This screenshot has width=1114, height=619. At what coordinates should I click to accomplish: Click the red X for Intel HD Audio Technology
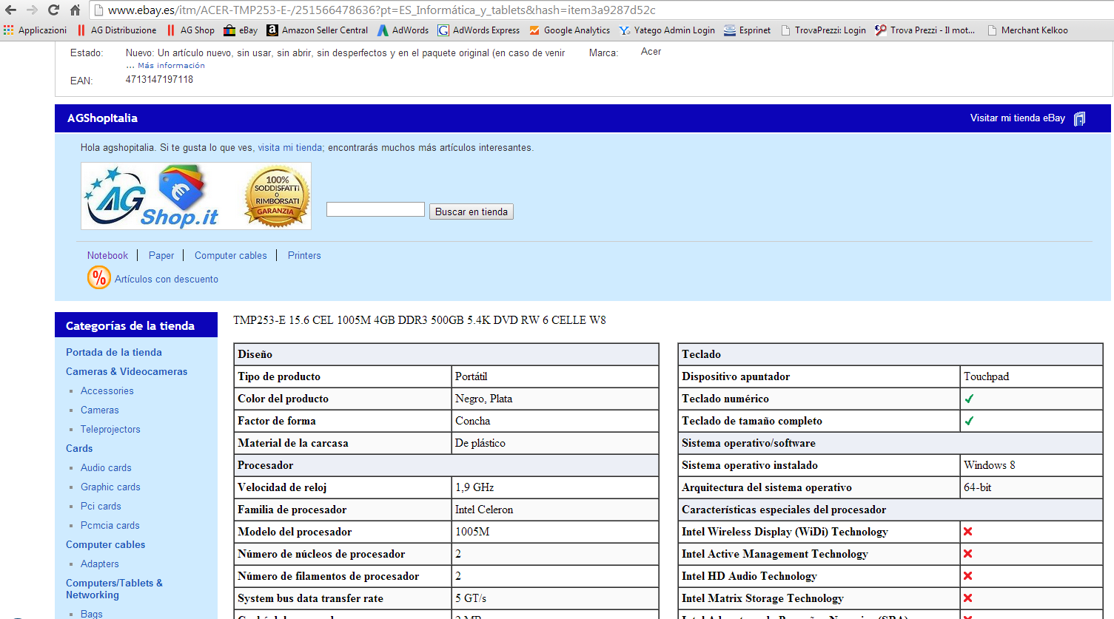coord(967,576)
